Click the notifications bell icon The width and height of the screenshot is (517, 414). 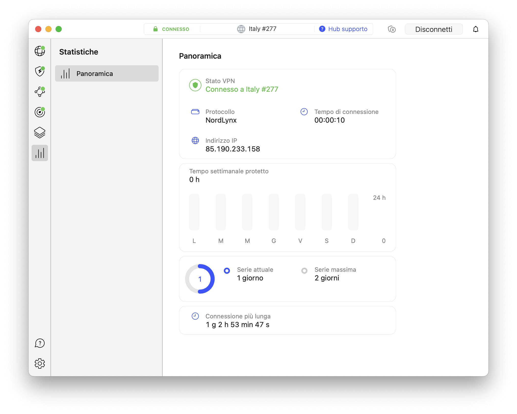click(476, 29)
